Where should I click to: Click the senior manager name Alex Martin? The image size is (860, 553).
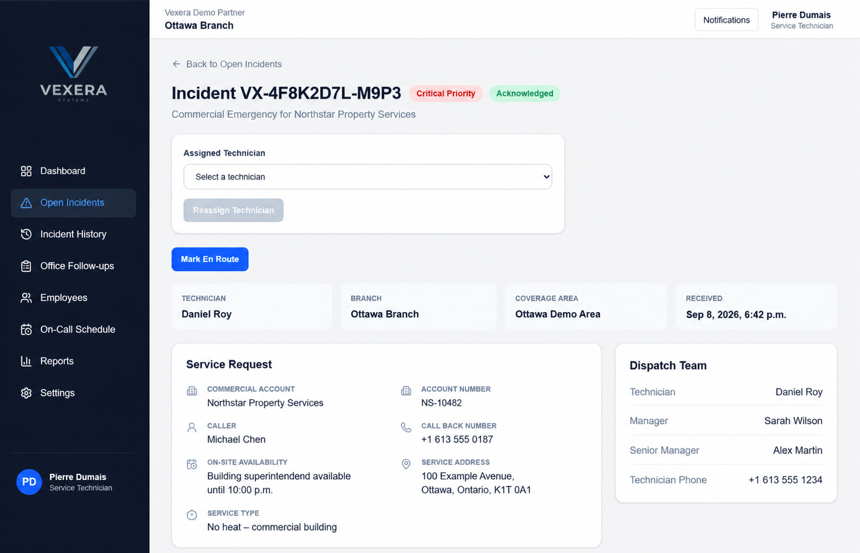pyautogui.click(x=797, y=451)
